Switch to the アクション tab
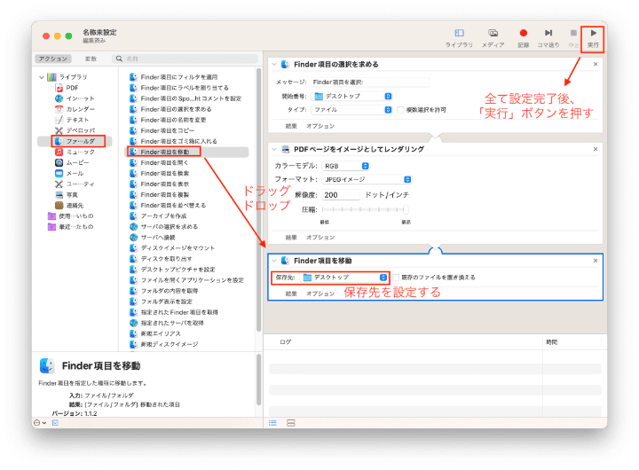The image size is (639, 470). [53, 59]
